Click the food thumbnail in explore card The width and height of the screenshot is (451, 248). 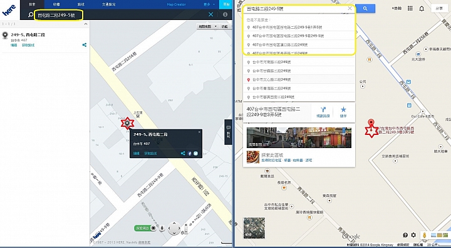point(253,157)
